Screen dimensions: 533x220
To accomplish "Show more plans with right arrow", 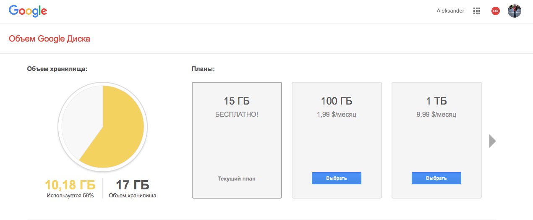I will pyautogui.click(x=493, y=141).
